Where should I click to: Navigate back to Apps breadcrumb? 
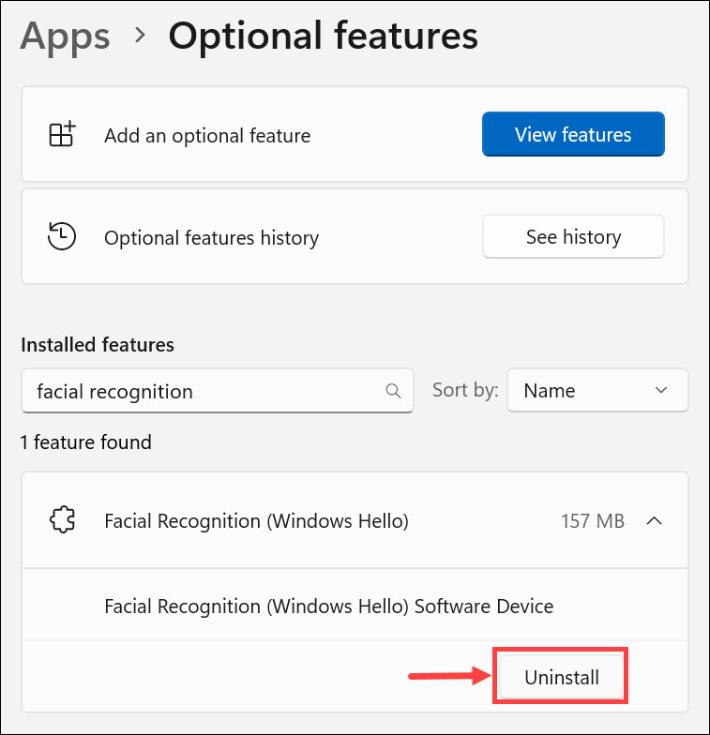pos(65,37)
